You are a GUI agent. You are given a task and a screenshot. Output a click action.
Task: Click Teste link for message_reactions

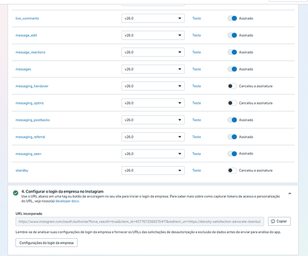pos(197,52)
